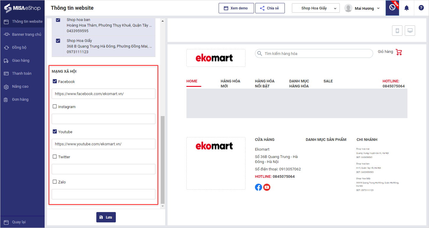429x228 pixels.
Task: Click the scrollbar down arrow
Action: coord(162,206)
